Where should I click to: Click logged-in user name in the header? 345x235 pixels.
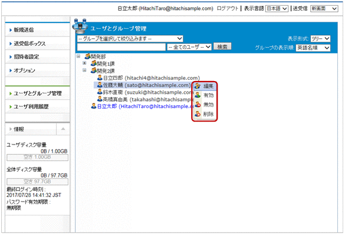pos(166,9)
